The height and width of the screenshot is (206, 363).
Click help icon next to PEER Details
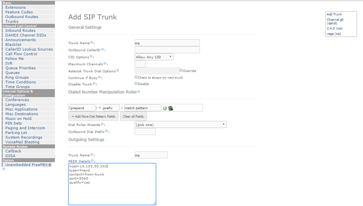coord(92,160)
